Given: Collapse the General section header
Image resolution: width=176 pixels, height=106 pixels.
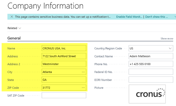Looking at the screenshot, I should 14,38.
